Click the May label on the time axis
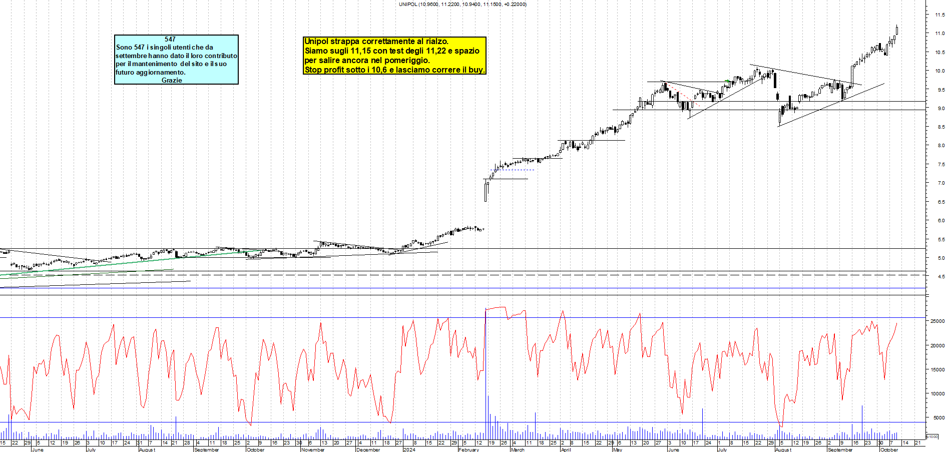The height and width of the screenshot is (452, 946). coord(618,449)
